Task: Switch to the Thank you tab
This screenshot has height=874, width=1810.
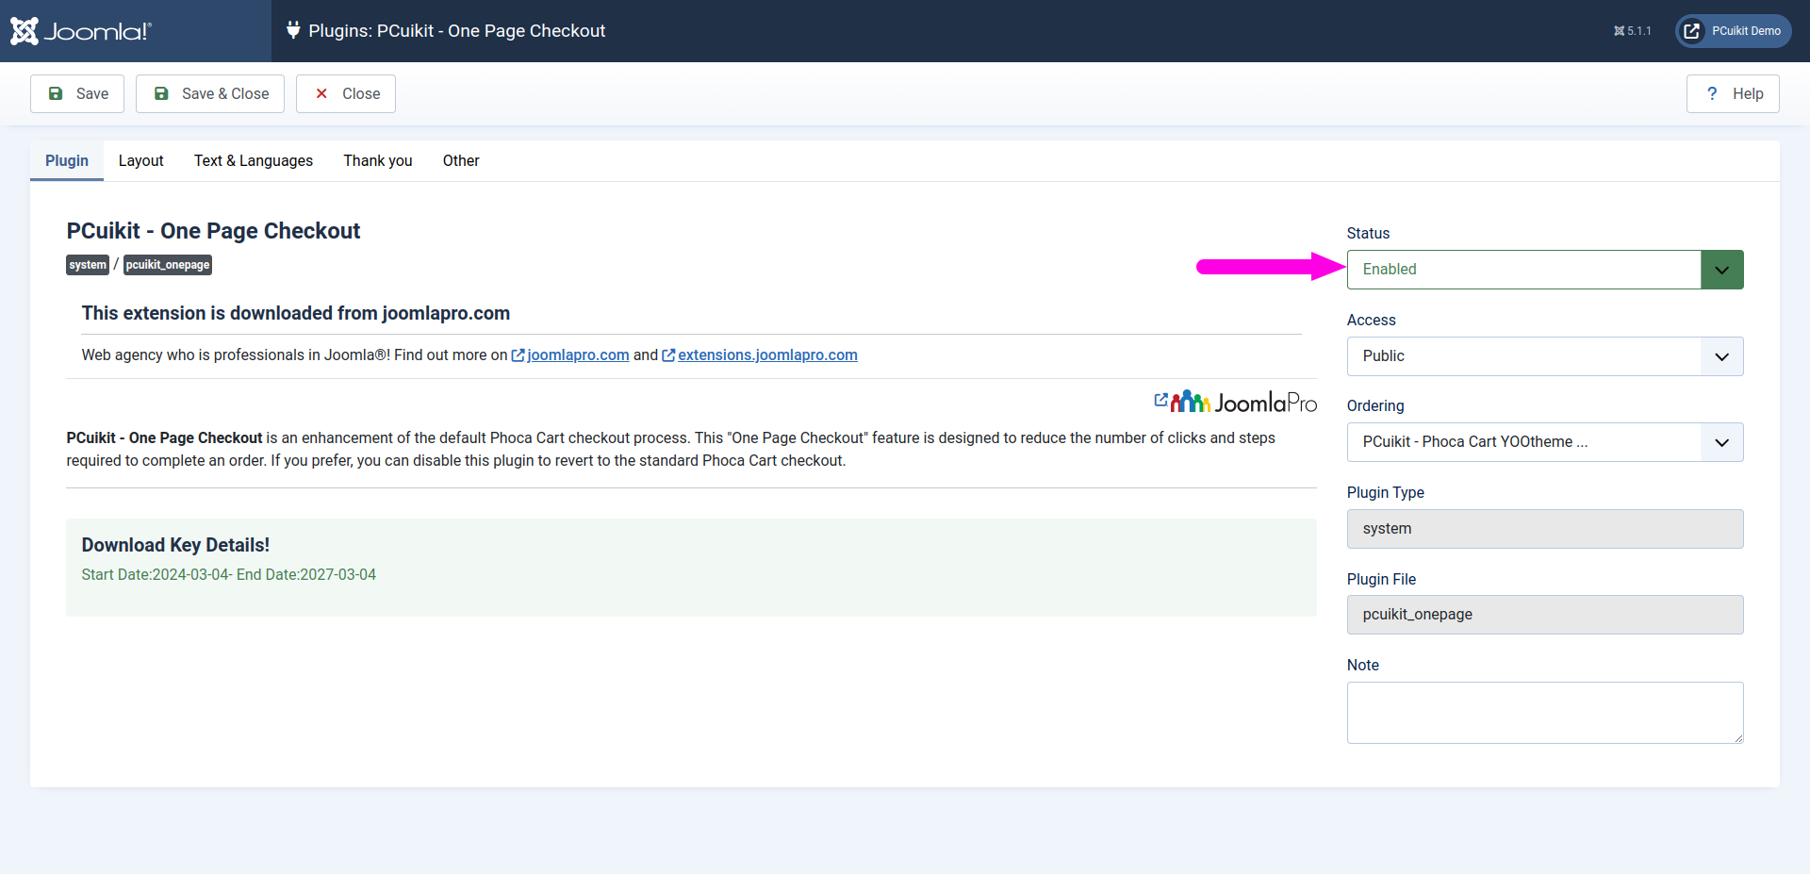Action: 378,160
